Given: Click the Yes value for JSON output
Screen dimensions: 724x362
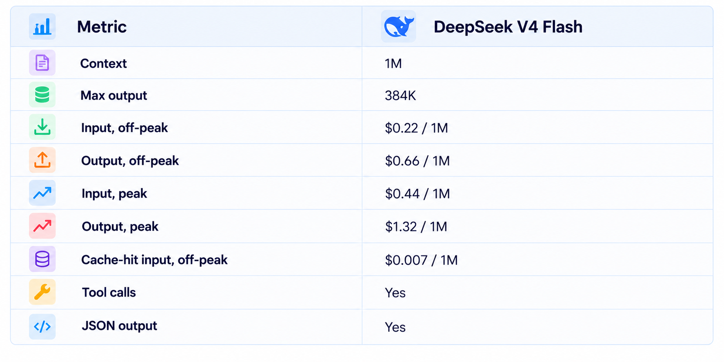Looking at the screenshot, I should 395,327.
